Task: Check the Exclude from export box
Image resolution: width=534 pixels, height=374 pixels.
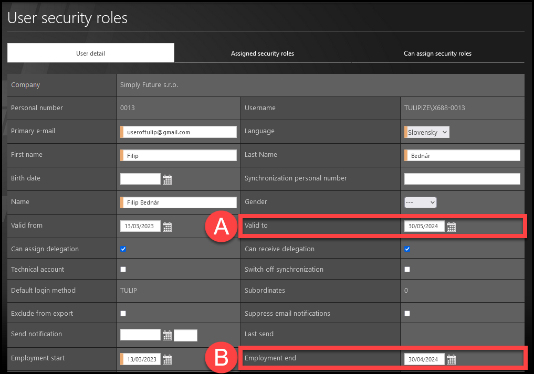Action: pos(123,313)
